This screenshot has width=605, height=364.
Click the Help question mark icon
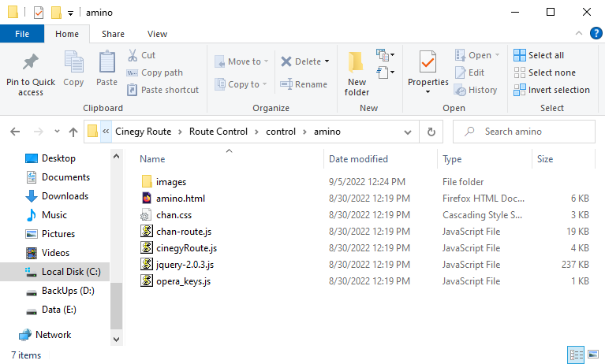596,33
